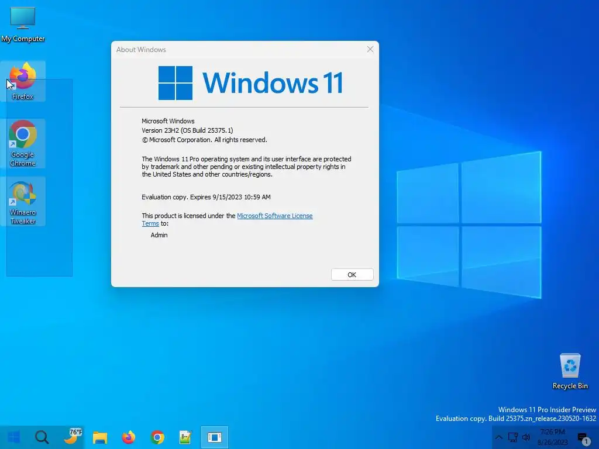The width and height of the screenshot is (599, 449).
Task: Select the Recycle Bin icon
Action: coord(570,371)
